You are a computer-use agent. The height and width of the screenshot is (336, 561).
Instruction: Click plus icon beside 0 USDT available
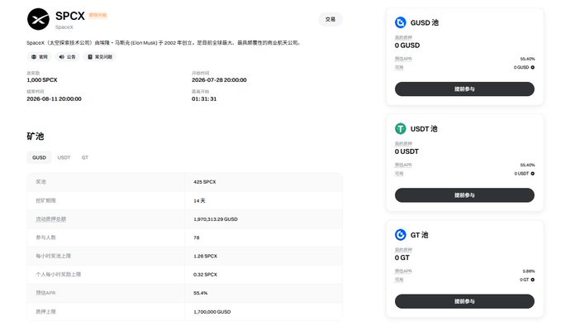(532, 173)
